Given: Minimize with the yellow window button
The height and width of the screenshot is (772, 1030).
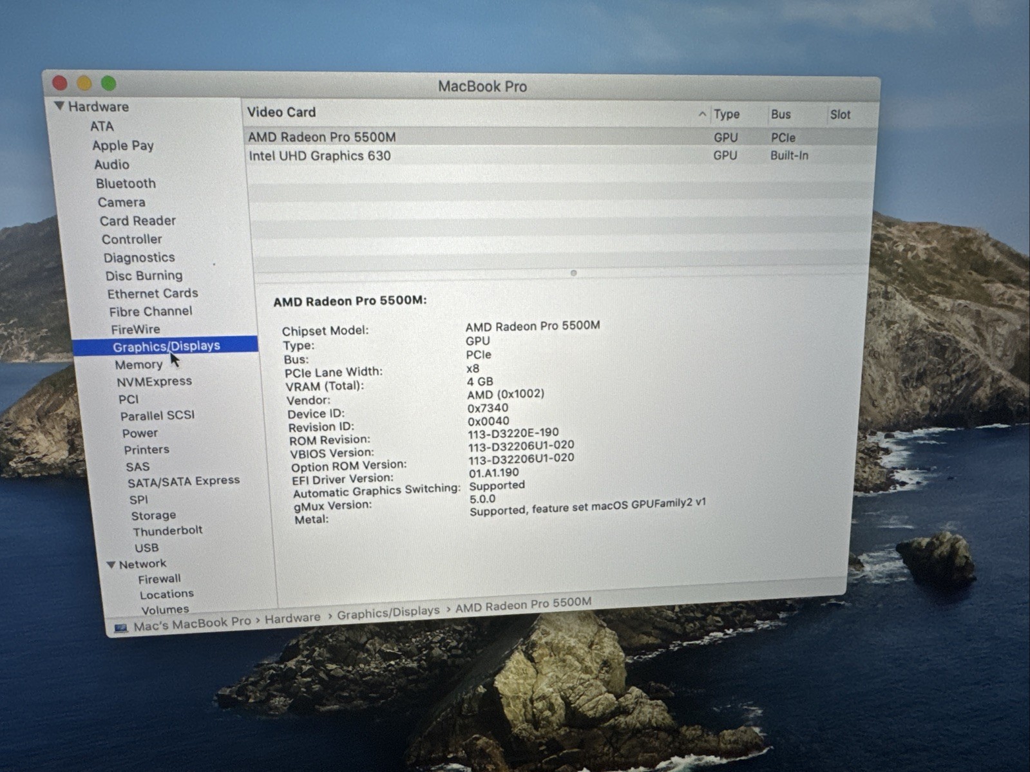Looking at the screenshot, I should [84, 83].
